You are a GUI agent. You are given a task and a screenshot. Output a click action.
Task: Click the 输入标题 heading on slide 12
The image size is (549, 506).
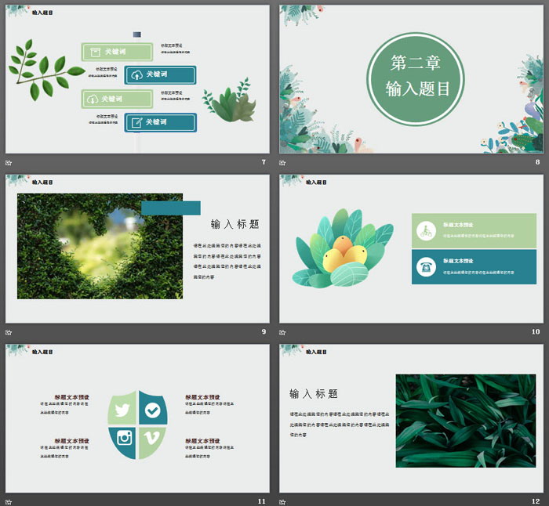314,394
